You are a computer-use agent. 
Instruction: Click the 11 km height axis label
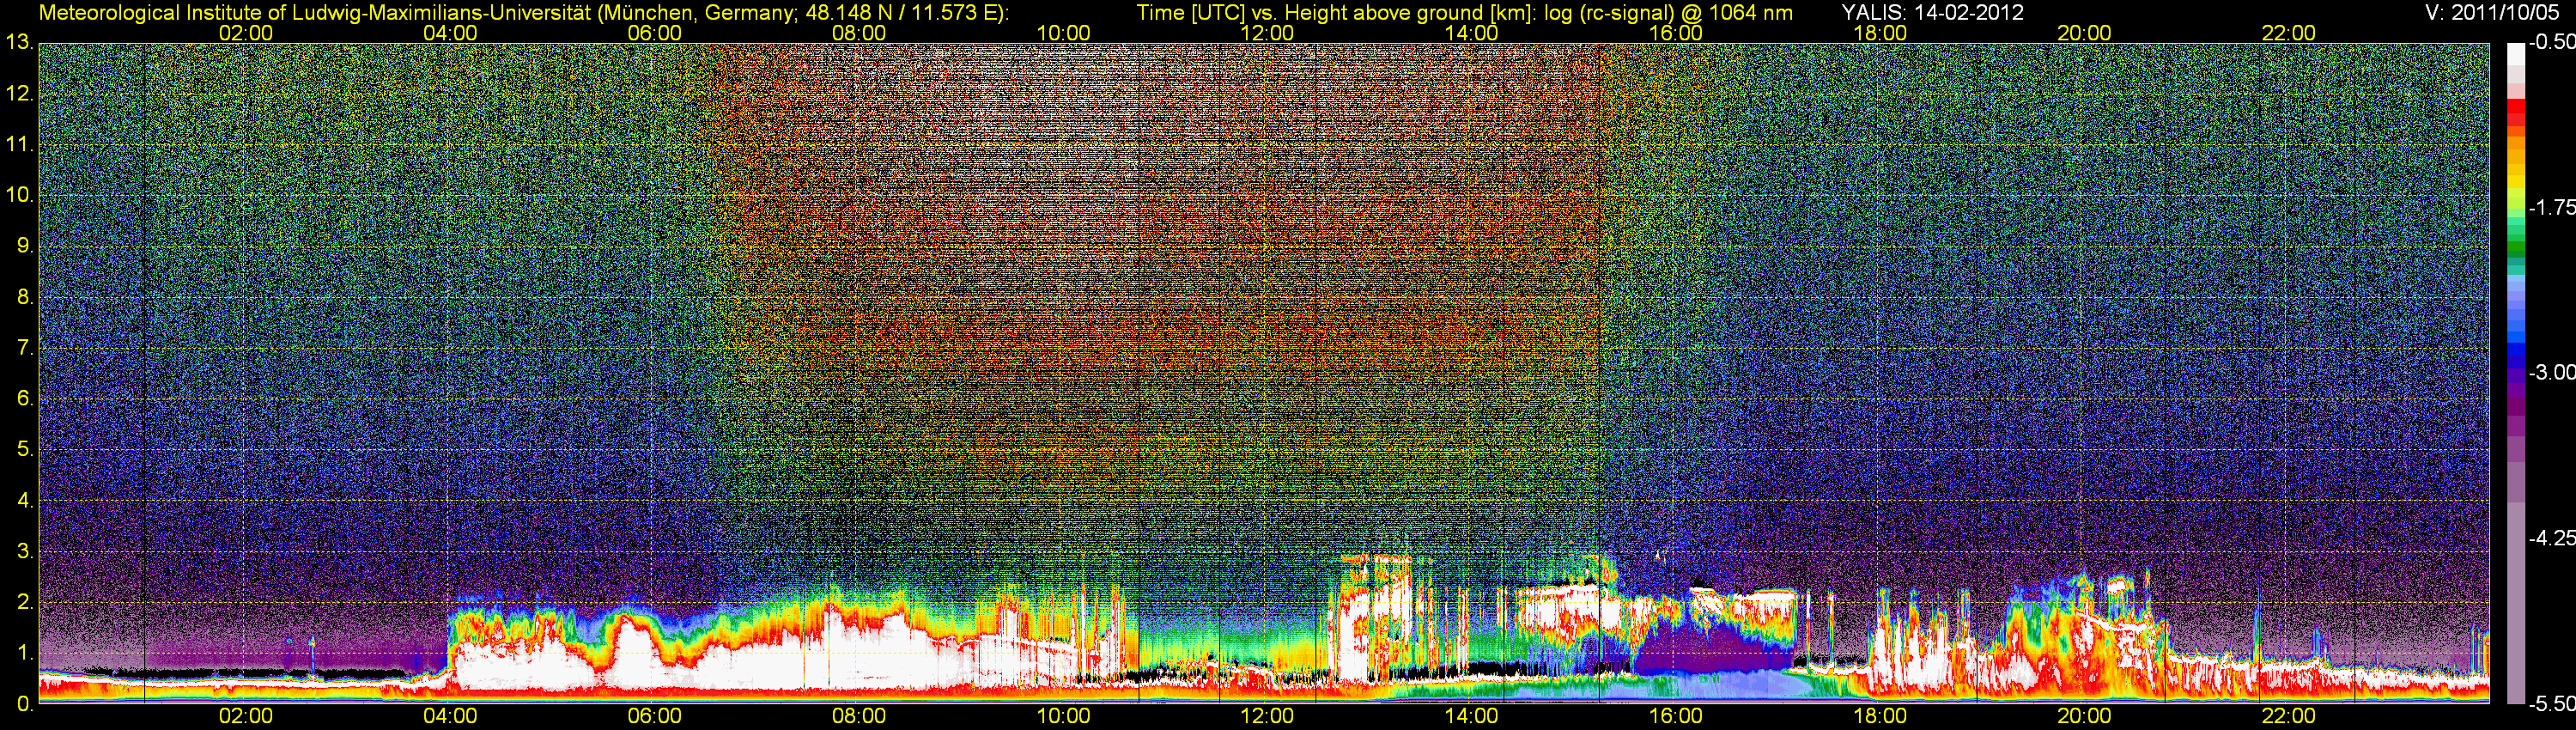(x=19, y=145)
